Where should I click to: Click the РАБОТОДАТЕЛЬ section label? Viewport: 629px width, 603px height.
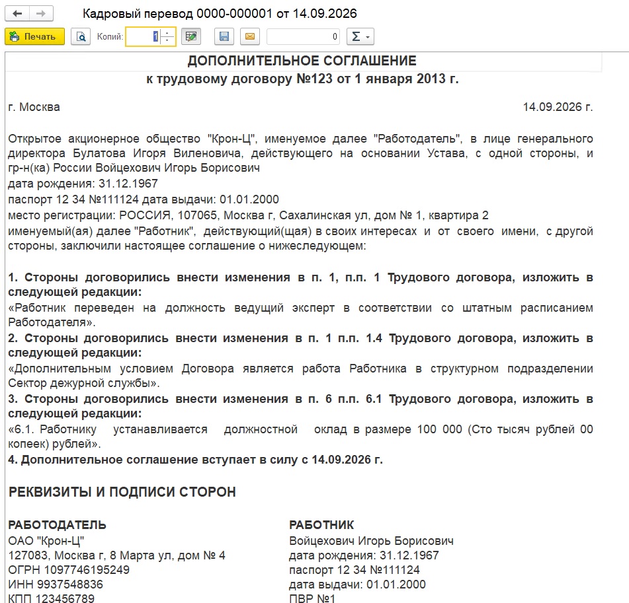coord(58,524)
